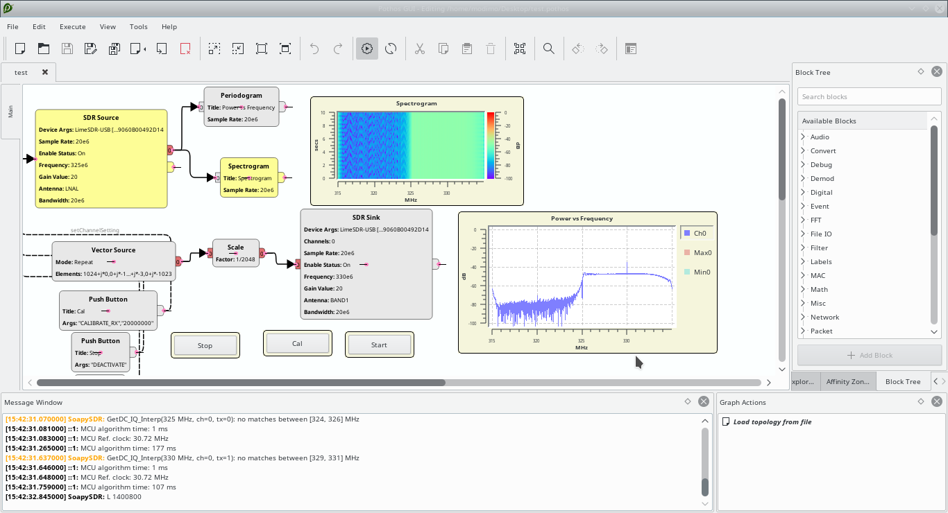Click the Cut scissors icon
948x513 pixels.
point(420,49)
